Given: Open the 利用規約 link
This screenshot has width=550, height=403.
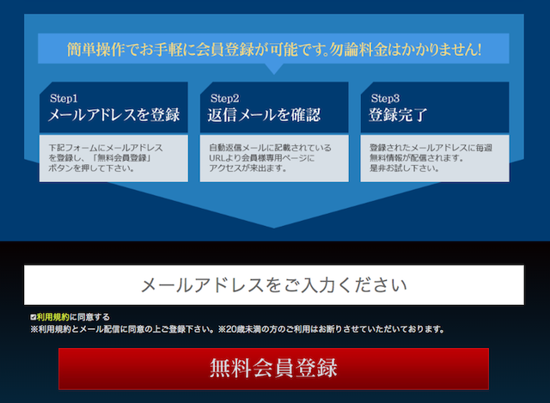Looking at the screenshot, I should [x=52, y=317].
